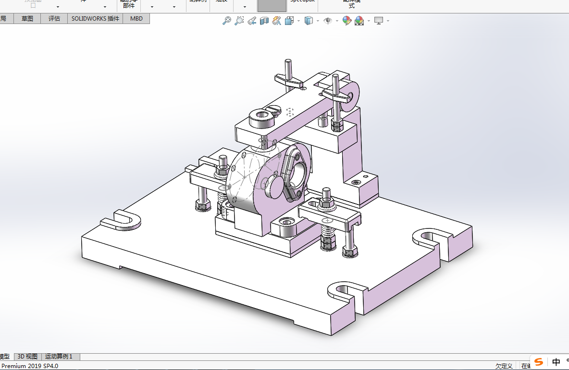The image size is (569, 370).
Task: Click the Previous View icon
Action: tap(252, 21)
